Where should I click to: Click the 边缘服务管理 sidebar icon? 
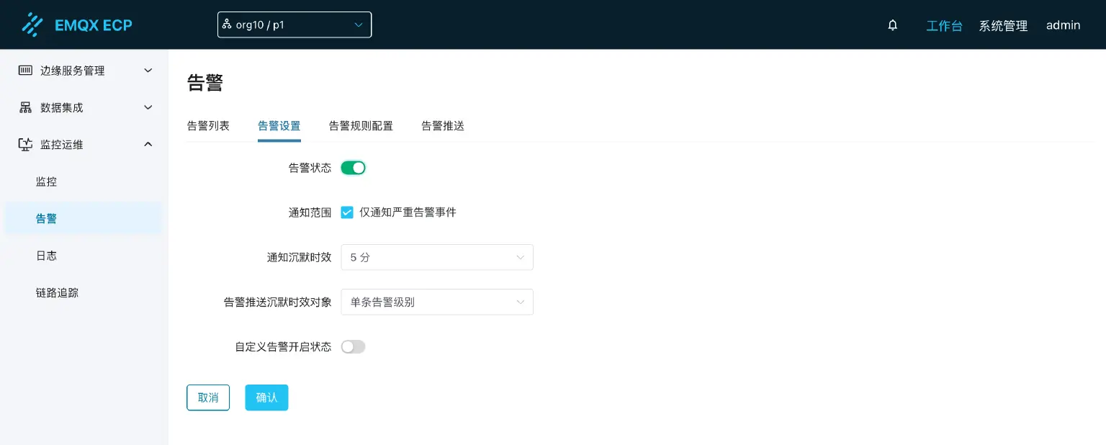(x=25, y=70)
